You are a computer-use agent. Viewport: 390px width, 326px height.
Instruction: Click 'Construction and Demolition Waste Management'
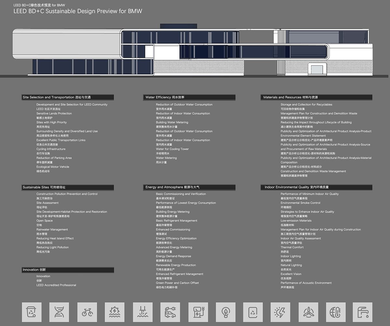pos(313,171)
